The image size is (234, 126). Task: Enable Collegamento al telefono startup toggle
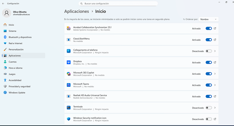click(209, 51)
